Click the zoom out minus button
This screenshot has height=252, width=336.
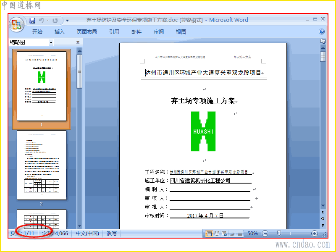(x=265, y=234)
